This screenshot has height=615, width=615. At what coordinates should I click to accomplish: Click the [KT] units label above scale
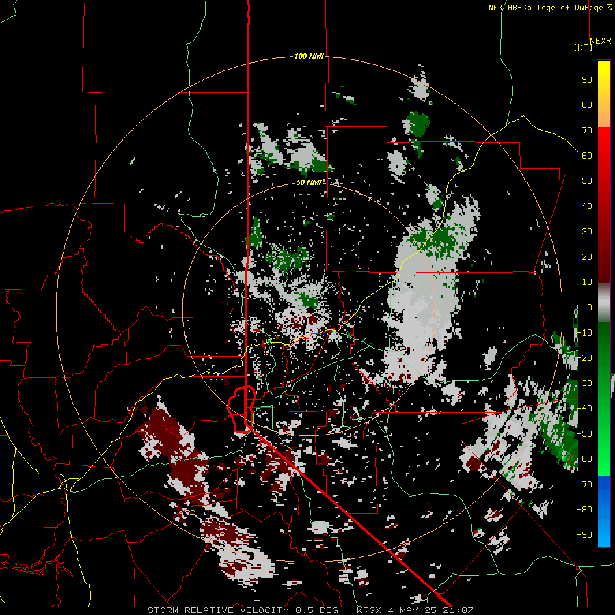[583, 47]
